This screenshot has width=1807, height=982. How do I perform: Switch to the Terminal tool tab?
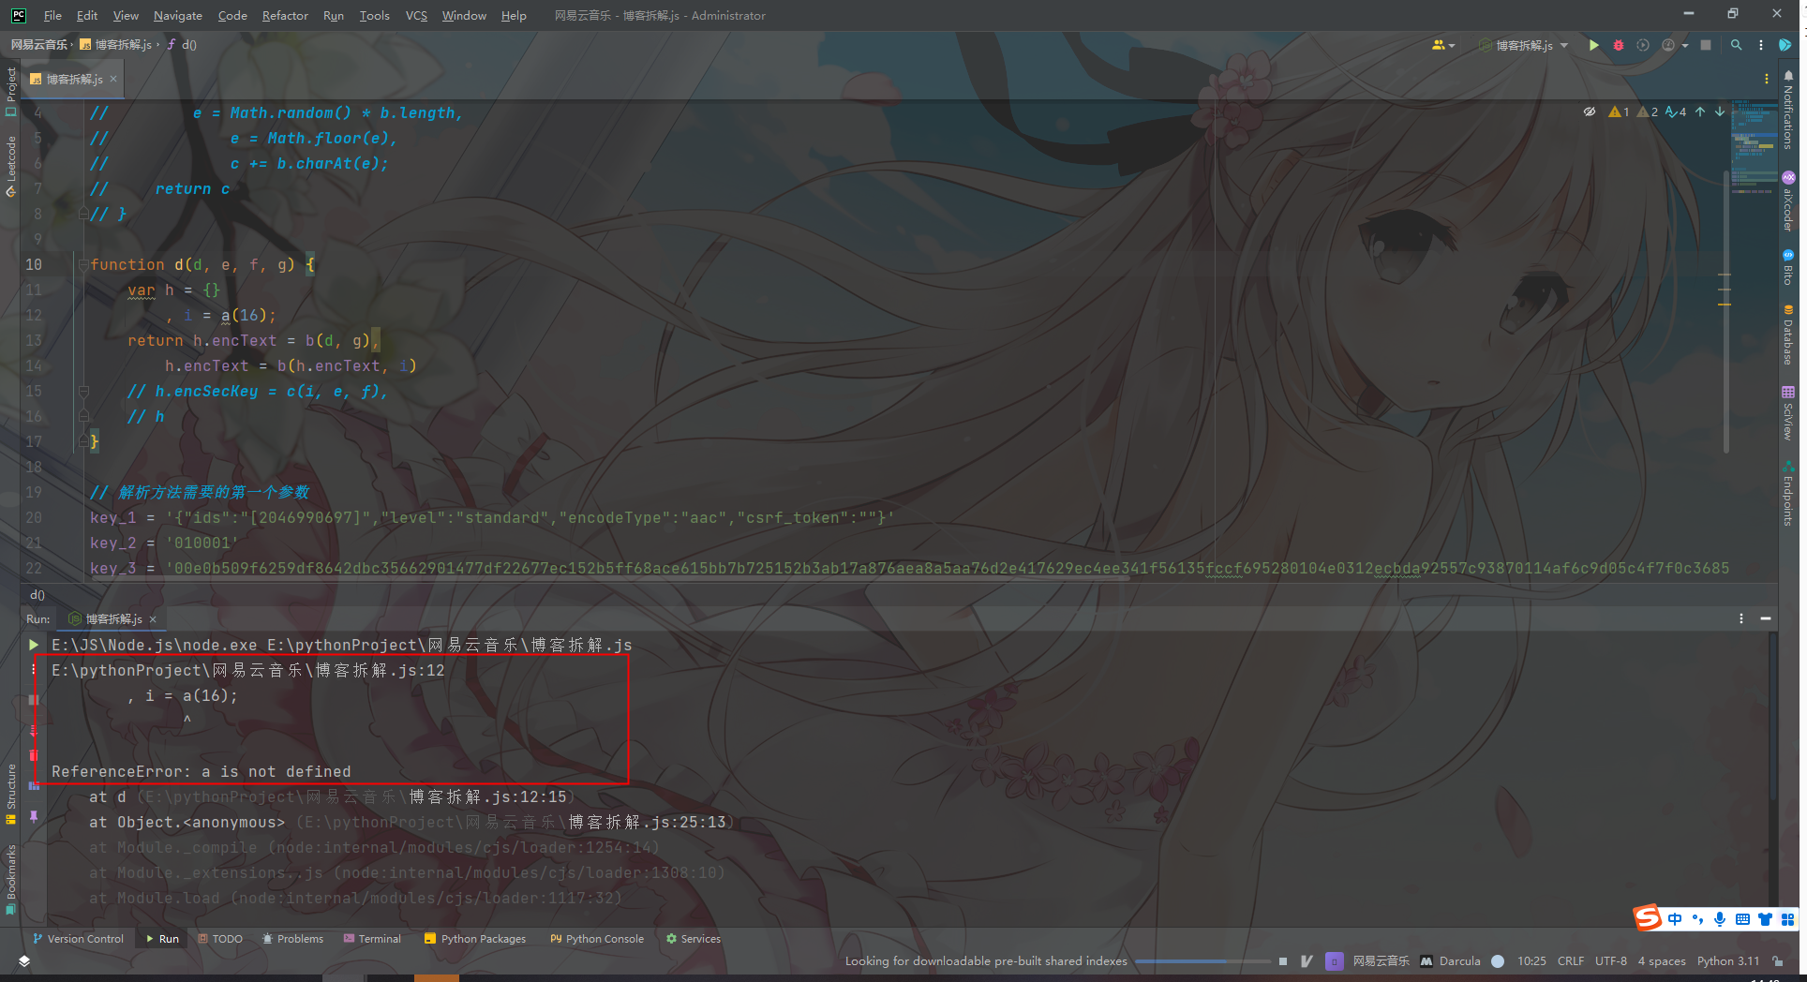(372, 938)
